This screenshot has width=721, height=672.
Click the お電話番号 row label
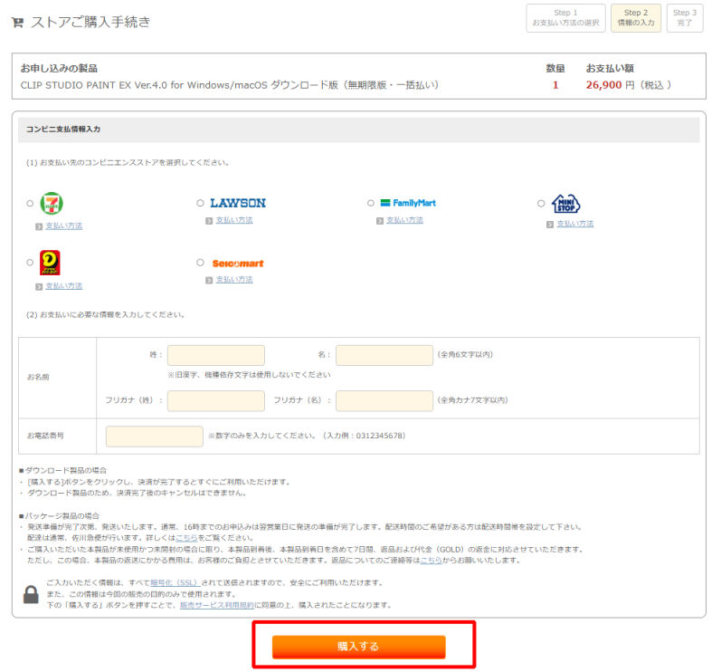[x=45, y=436]
